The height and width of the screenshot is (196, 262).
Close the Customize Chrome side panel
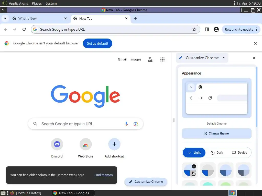pos(254,58)
